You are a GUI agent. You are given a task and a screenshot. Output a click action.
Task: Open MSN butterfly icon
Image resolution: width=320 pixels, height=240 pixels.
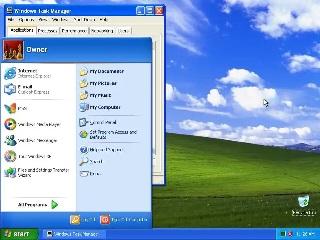[10, 108]
